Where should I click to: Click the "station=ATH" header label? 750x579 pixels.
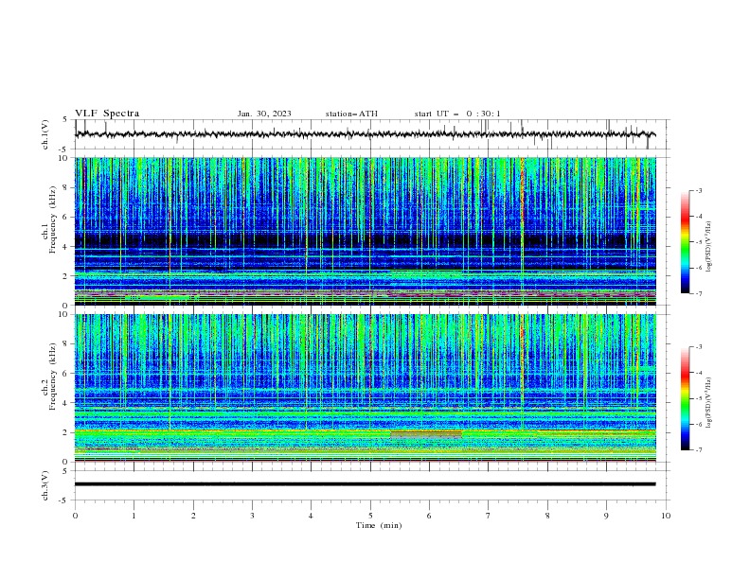pos(351,114)
